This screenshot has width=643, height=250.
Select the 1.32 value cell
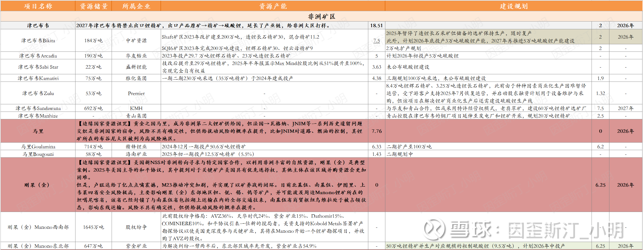[x=600, y=93]
